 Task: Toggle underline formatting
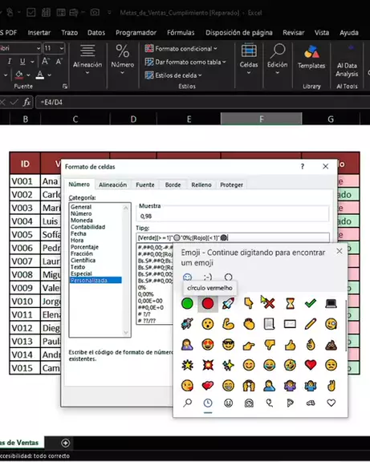click(22, 62)
